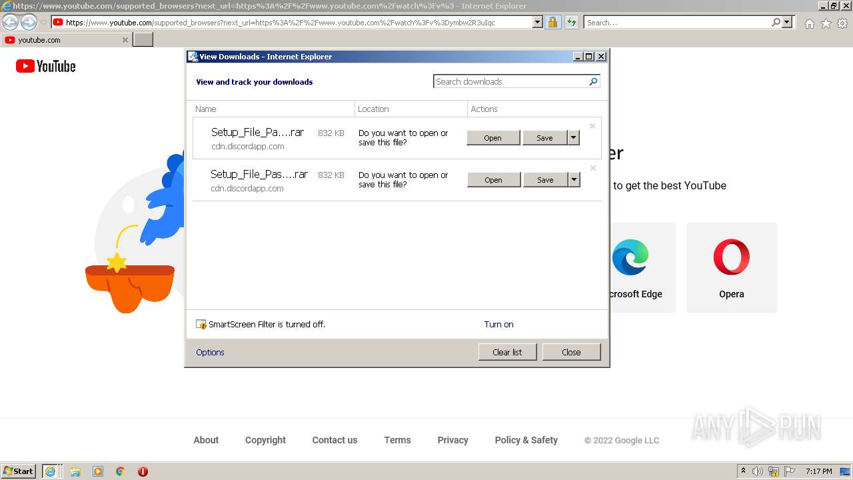The width and height of the screenshot is (853, 480).
Task: Click the search magnifier icon in IE toolbar
Action: coord(776,22)
